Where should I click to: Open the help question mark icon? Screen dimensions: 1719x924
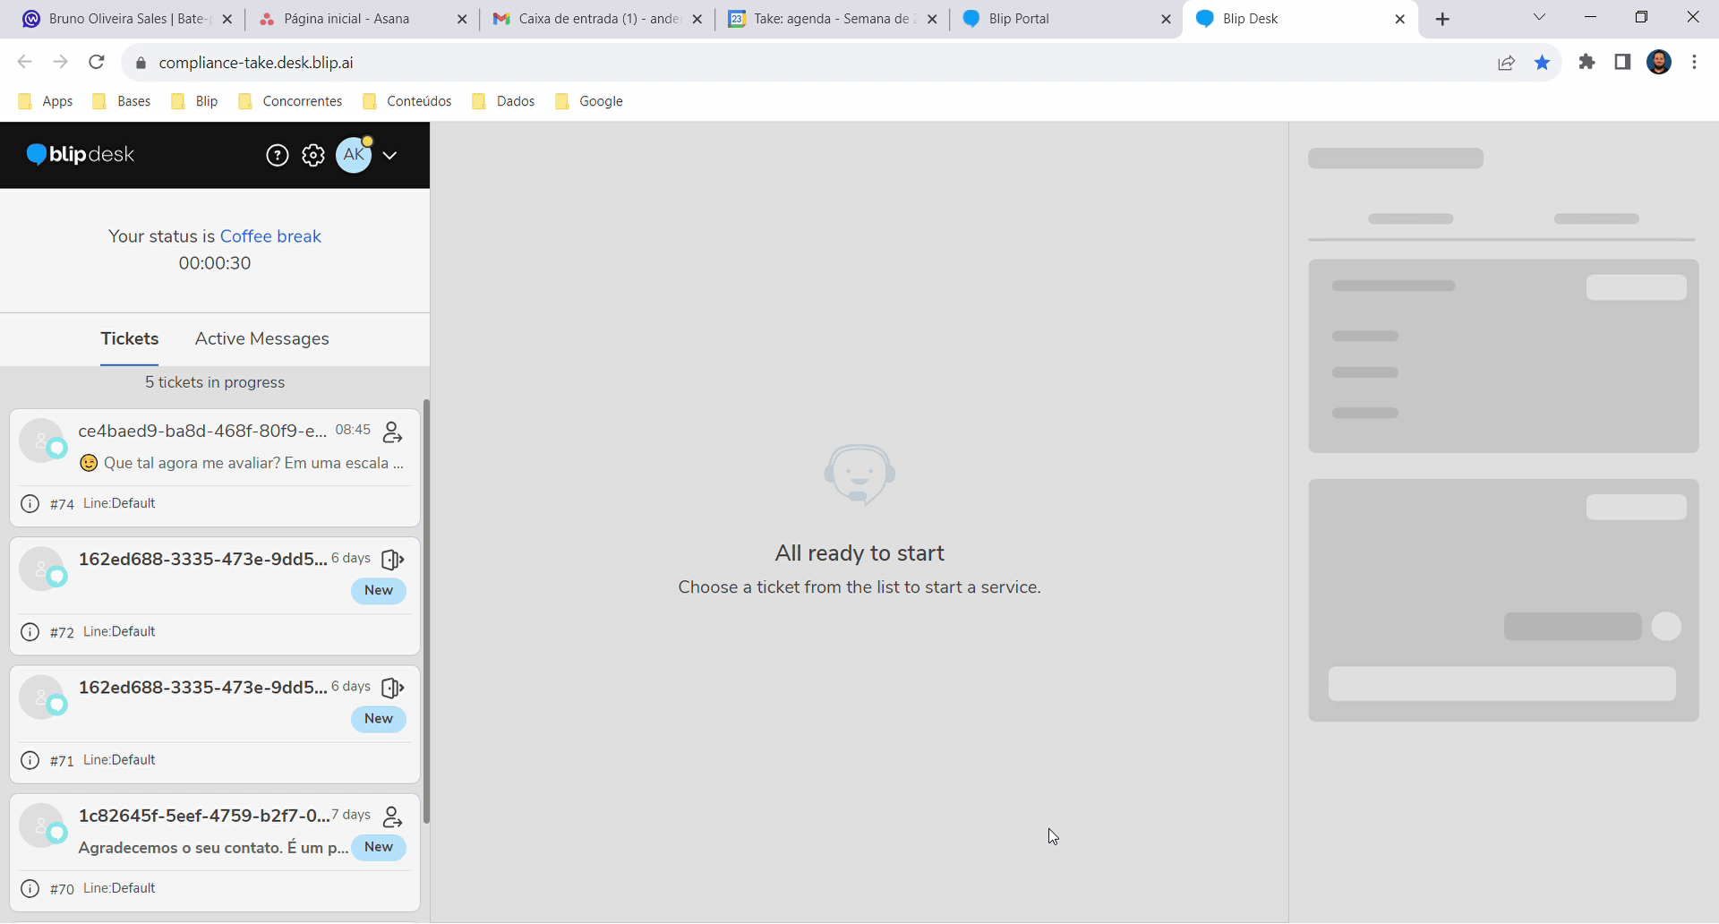click(278, 156)
